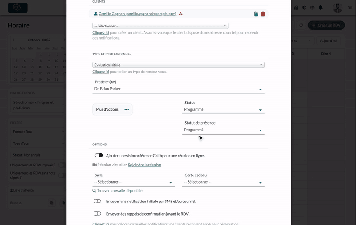Disable the Colib visioconférence toggle
This screenshot has width=360, height=225.
(x=99, y=155)
